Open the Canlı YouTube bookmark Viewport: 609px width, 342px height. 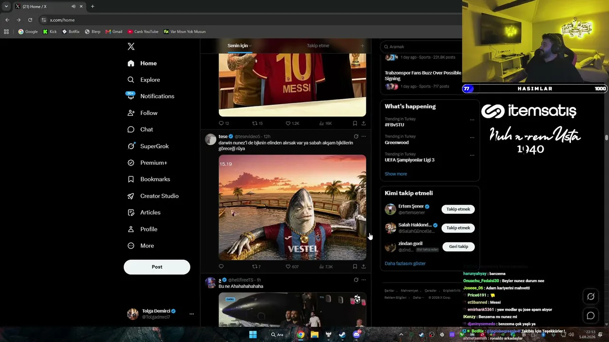point(143,32)
